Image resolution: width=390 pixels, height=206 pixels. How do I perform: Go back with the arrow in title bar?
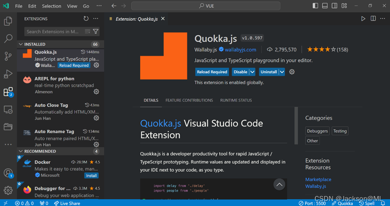[x=114, y=6]
